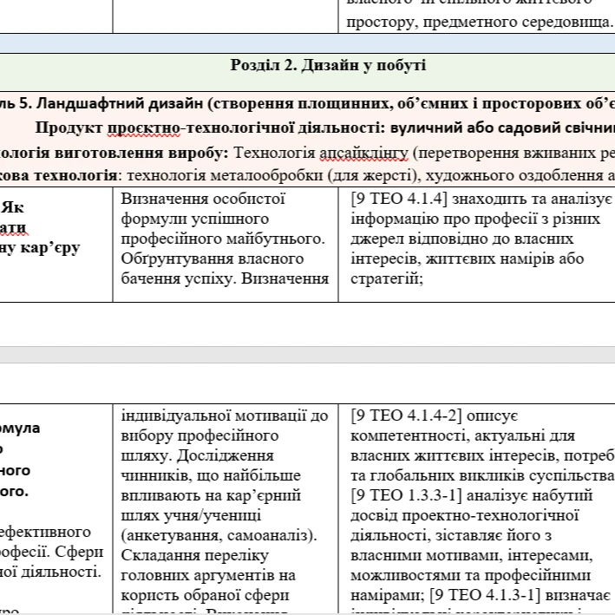Click the code '[9 ТЕО 4.1.4-2]'
This screenshot has width=615, height=615.
click(x=406, y=415)
